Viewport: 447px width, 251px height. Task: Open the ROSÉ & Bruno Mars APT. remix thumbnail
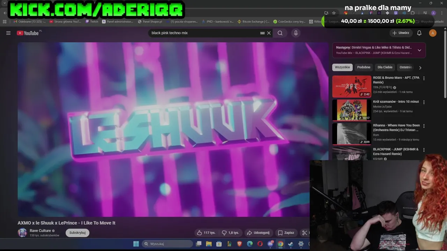click(x=352, y=86)
